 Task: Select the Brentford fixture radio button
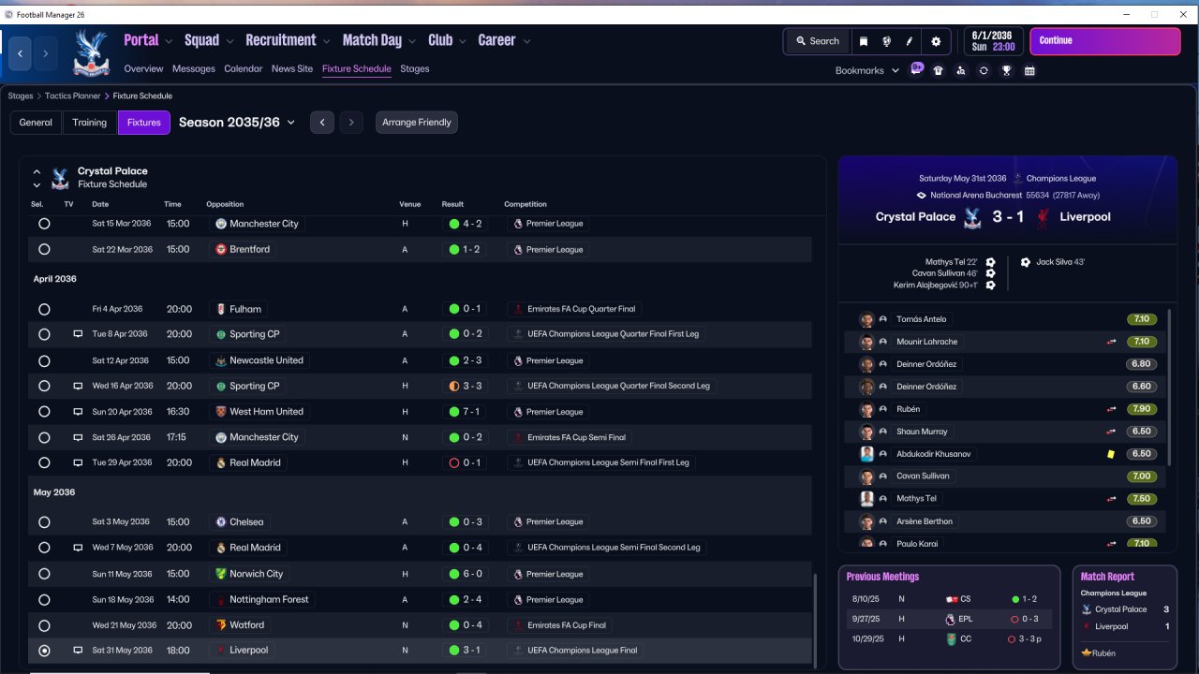coord(44,250)
